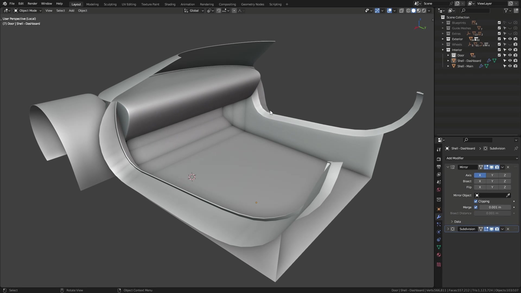Open the Object Mode dropdown

28,11
